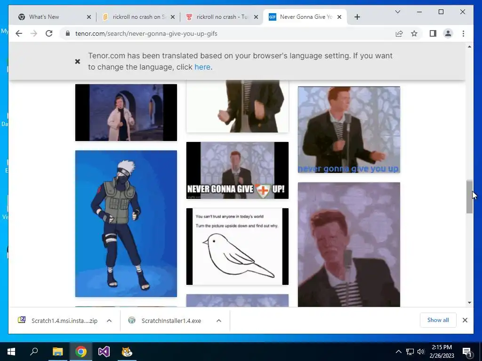Close the Never Gonna Give You Up tab
482x361 pixels.
339,17
